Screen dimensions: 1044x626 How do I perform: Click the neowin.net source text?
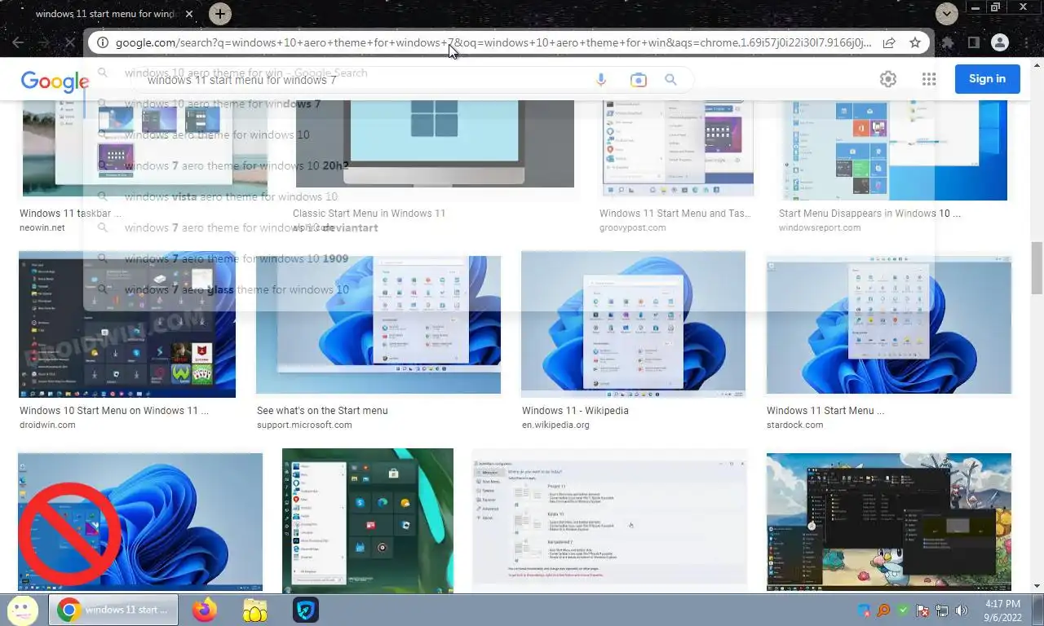42,227
